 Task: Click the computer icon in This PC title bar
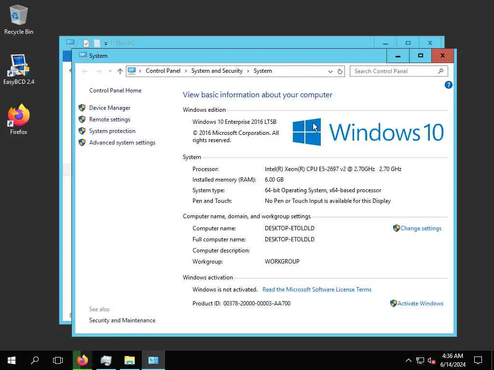(x=70, y=43)
